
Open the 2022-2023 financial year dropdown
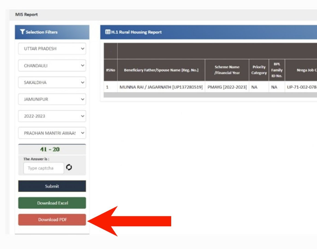pos(52,116)
